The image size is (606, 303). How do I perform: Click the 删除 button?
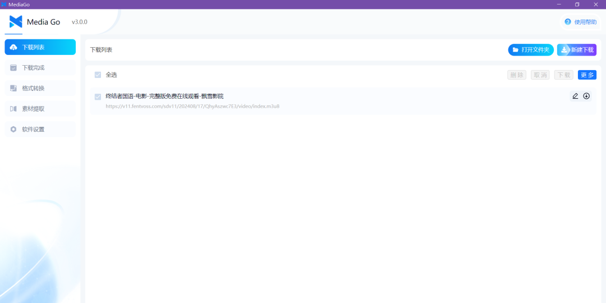click(x=517, y=75)
